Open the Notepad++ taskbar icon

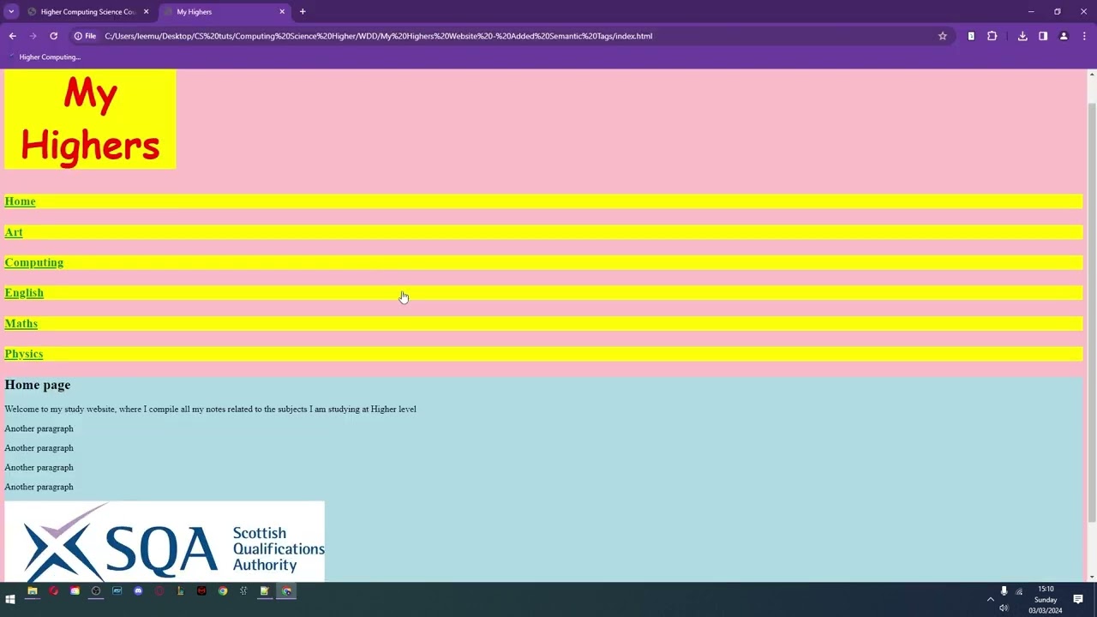pyautogui.click(x=265, y=590)
